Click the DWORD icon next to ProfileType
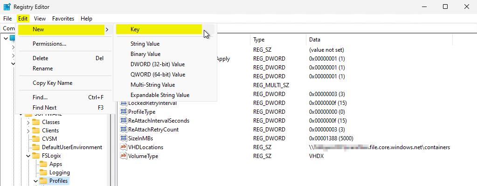 click(124, 111)
